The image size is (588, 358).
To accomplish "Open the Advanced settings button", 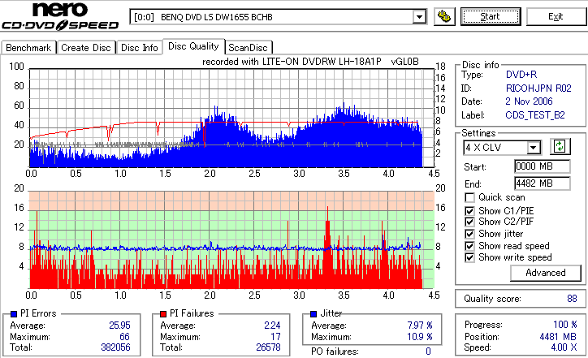I will [545, 273].
